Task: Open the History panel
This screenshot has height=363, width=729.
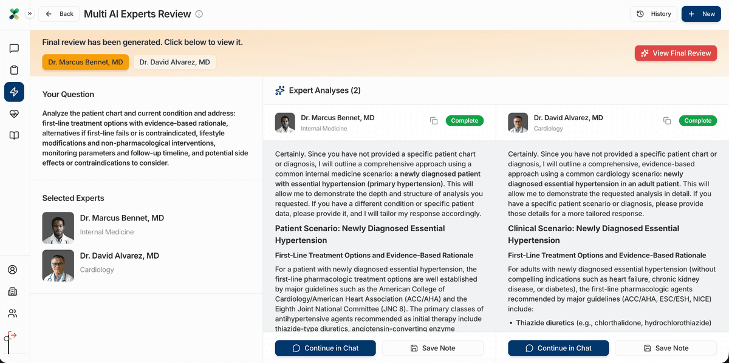Action: click(x=654, y=14)
